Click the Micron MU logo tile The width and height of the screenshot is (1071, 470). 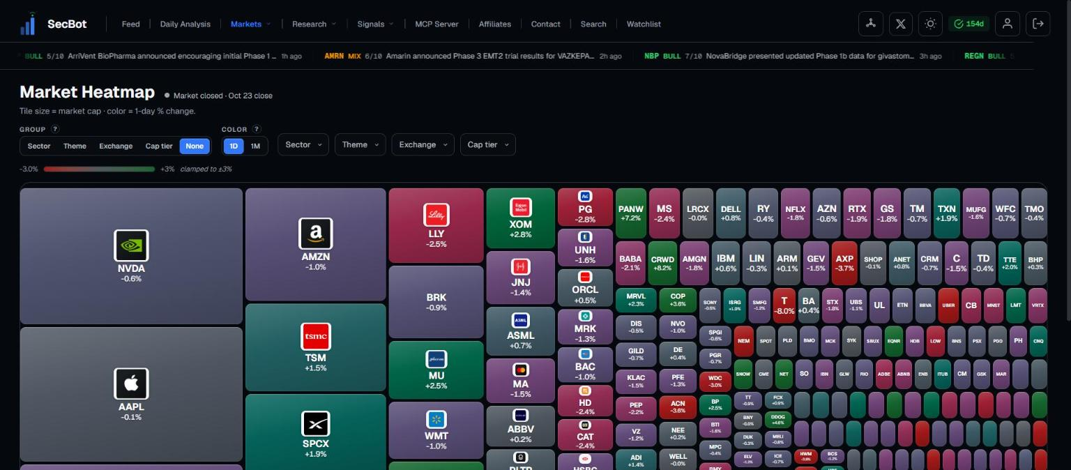point(436,359)
